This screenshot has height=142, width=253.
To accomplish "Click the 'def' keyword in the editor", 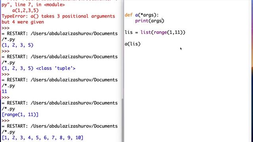I will point(128,15).
